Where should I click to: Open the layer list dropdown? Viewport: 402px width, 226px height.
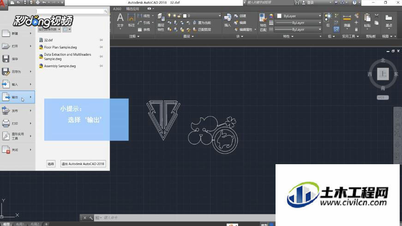(219, 16)
